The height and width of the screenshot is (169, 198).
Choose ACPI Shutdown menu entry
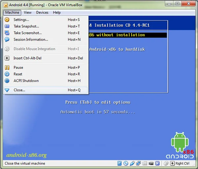click(x=46, y=81)
